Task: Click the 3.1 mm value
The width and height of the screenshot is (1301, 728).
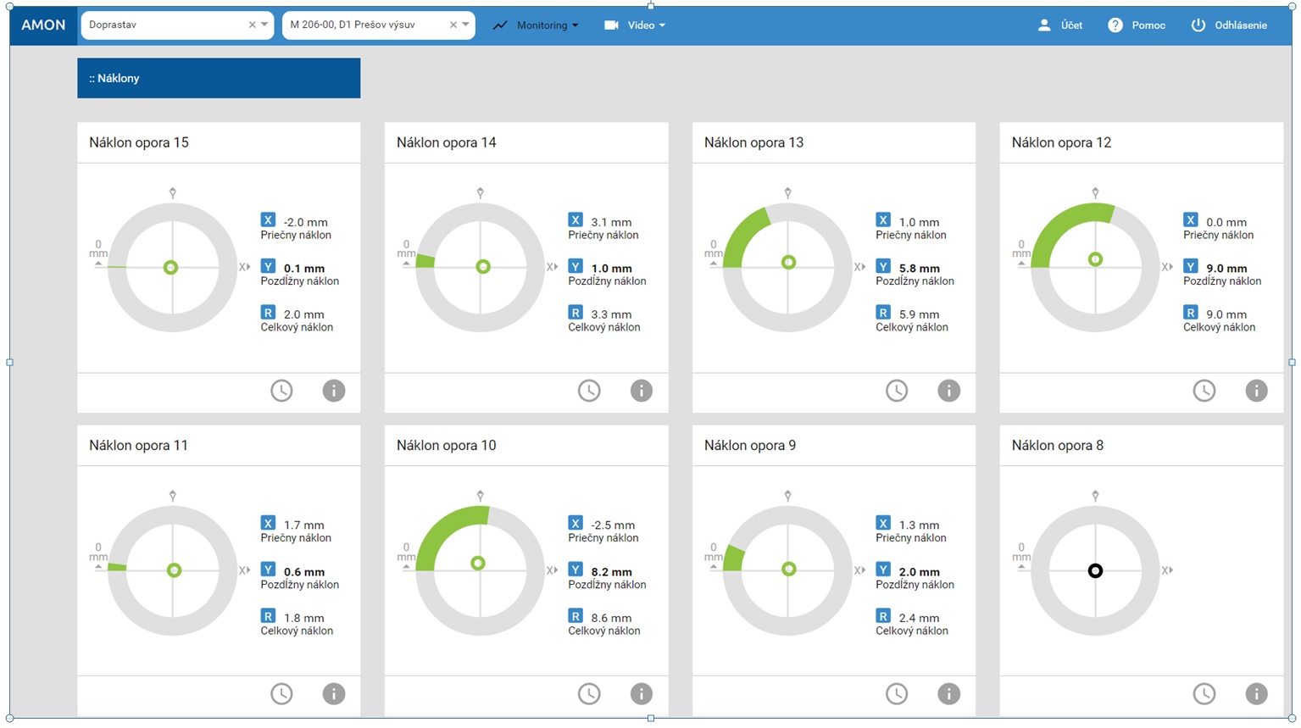Action: [x=611, y=222]
